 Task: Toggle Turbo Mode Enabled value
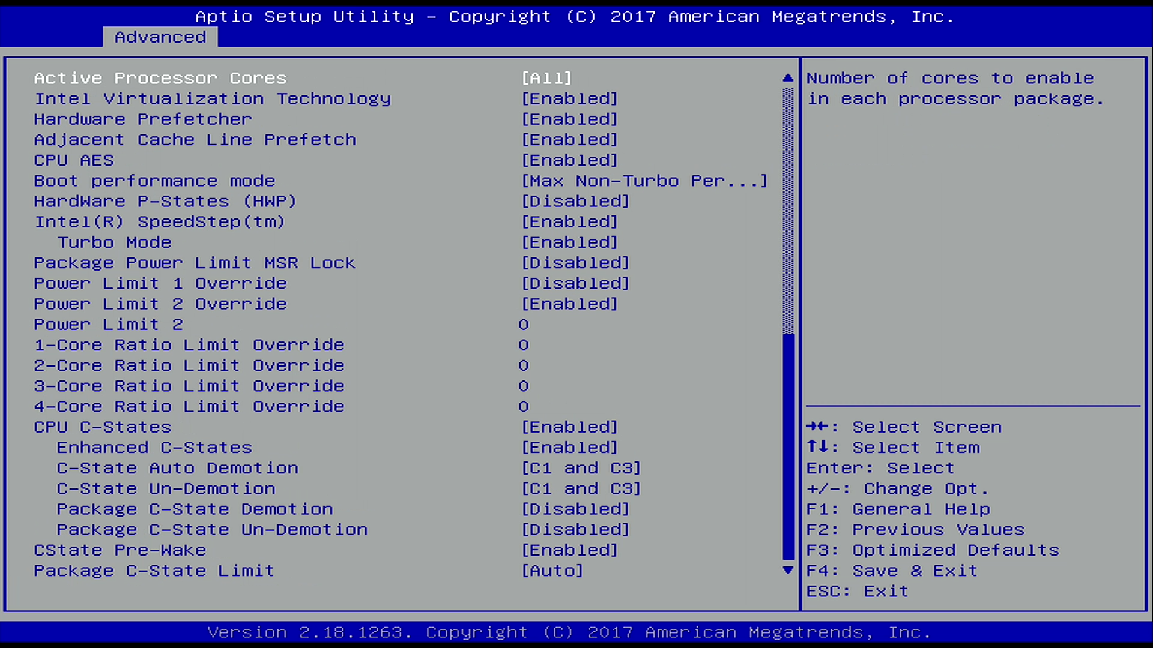click(x=569, y=242)
